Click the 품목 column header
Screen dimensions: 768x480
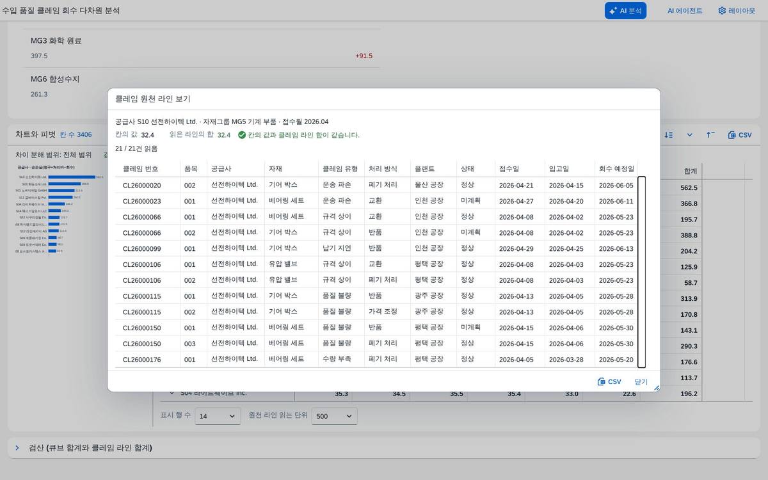(193, 169)
